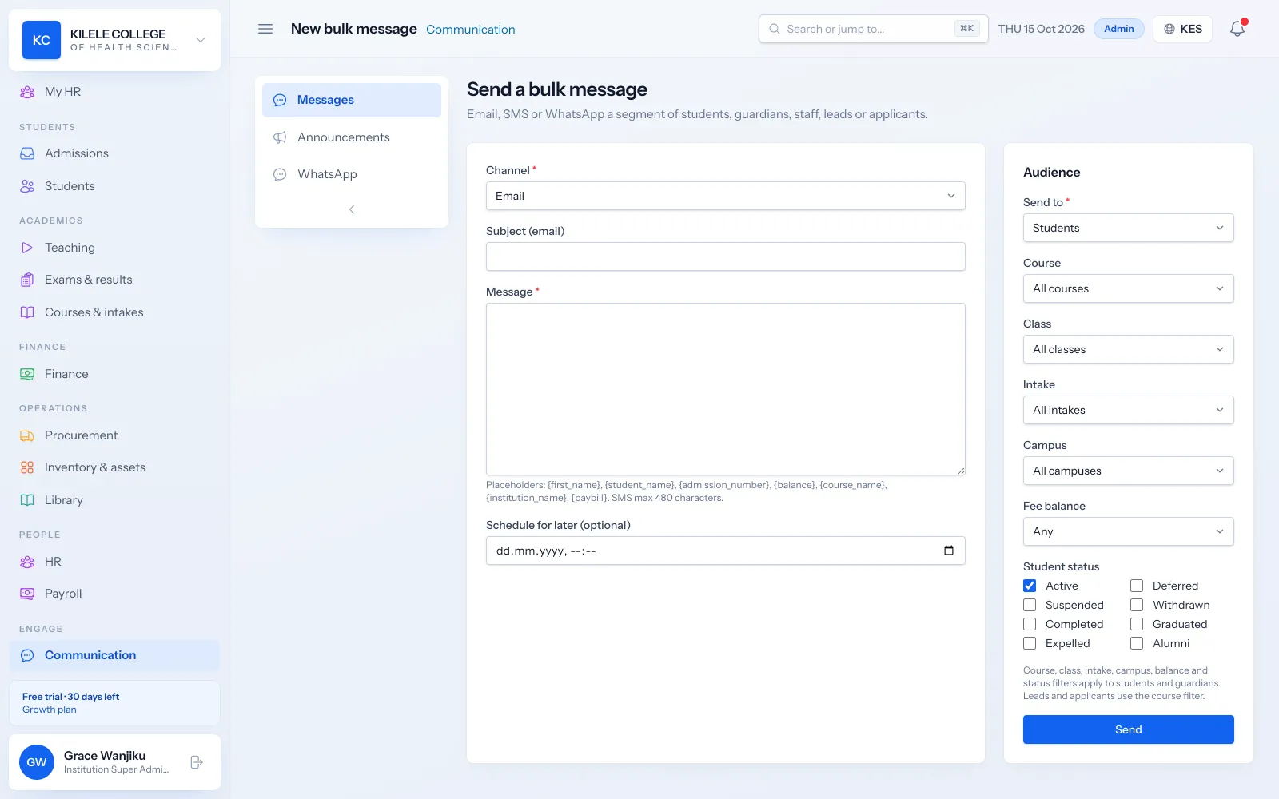Check the Graduated status checkbox
The height and width of the screenshot is (799, 1279).
point(1137,624)
